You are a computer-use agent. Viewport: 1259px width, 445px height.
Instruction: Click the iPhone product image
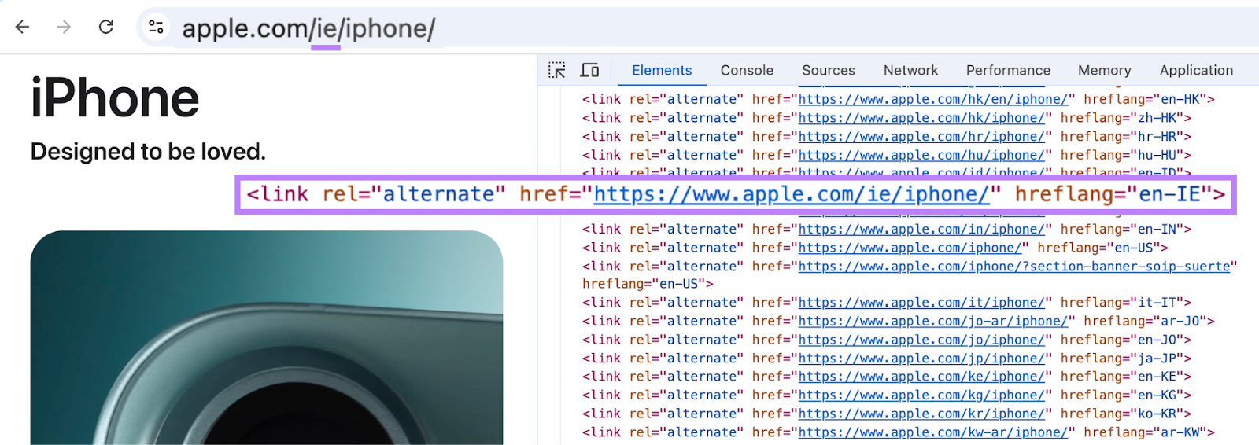266,338
